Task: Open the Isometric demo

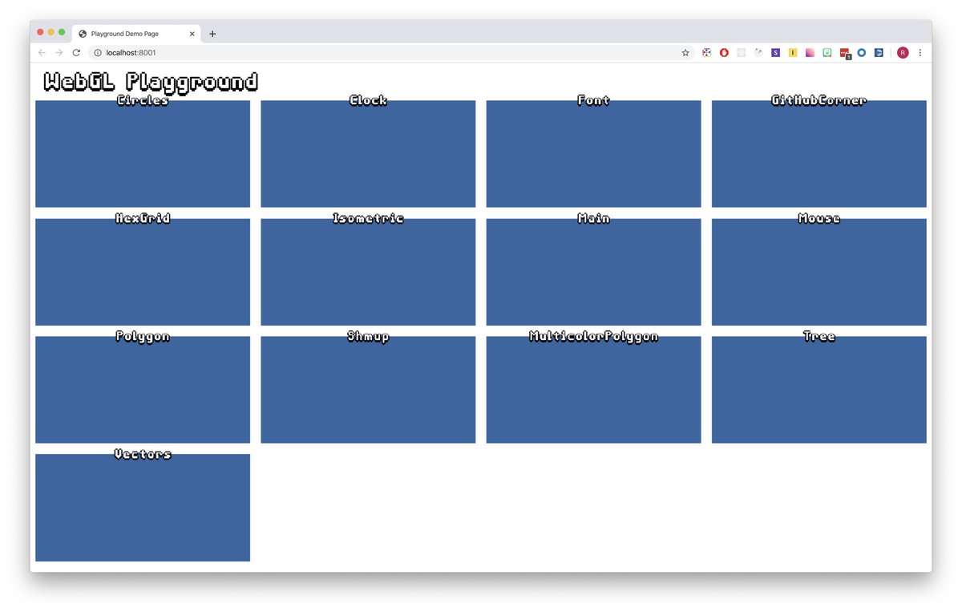Action: point(368,271)
